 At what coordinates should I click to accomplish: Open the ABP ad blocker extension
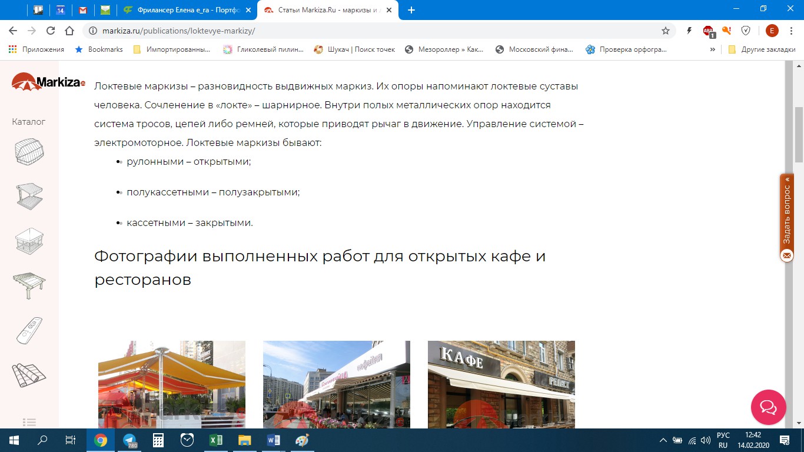tap(709, 31)
